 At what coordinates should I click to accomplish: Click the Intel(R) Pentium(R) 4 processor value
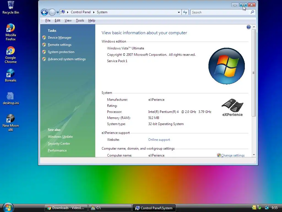click(x=180, y=112)
